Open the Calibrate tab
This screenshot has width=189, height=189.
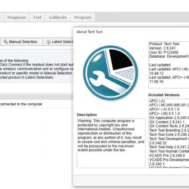(x=58, y=17)
